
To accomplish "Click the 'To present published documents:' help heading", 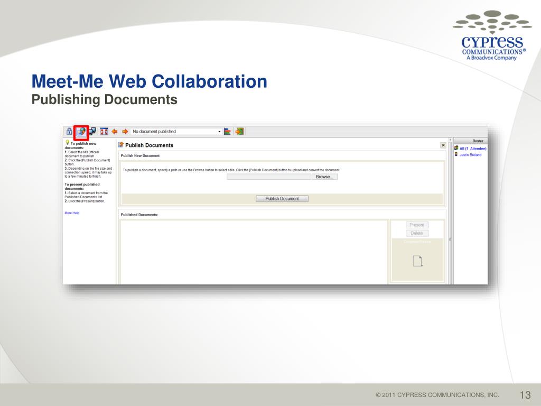I will pos(82,187).
